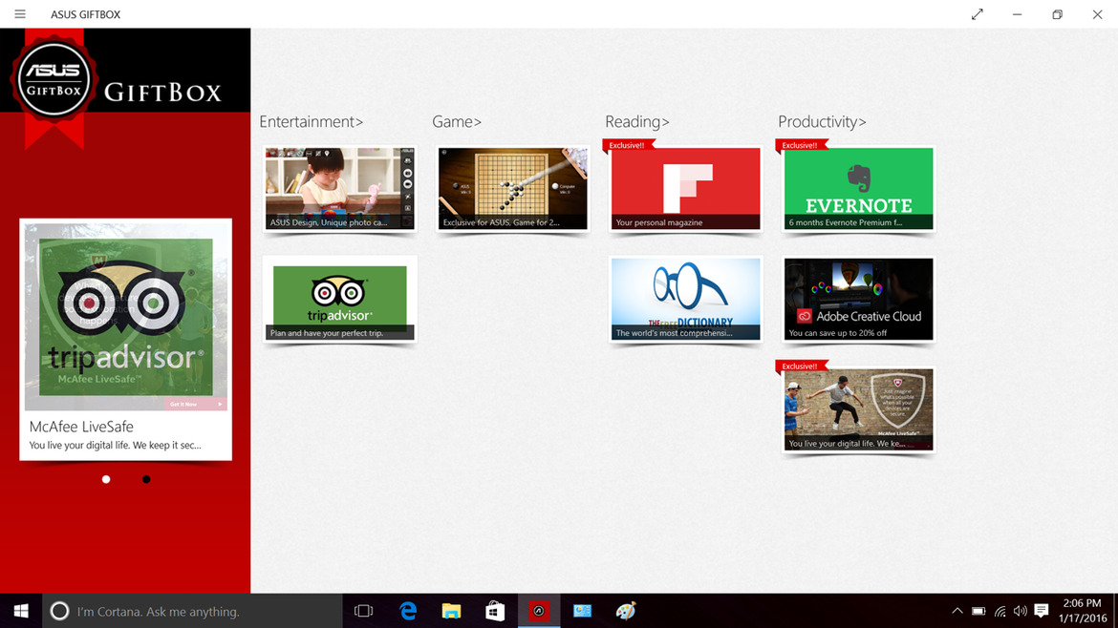Click 'Your personal magazine' caption
The width and height of the screenshot is (1118, 628).
tap(658, 222)
